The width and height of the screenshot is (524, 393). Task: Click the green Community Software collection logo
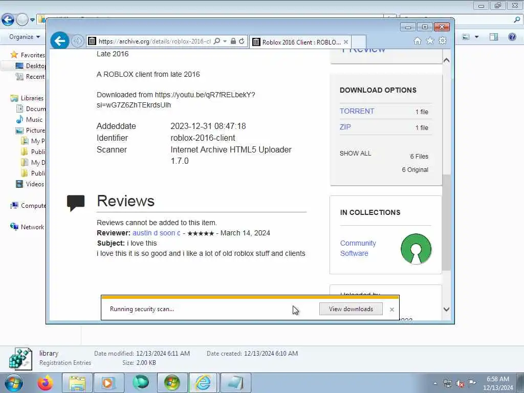coord(416,249)
